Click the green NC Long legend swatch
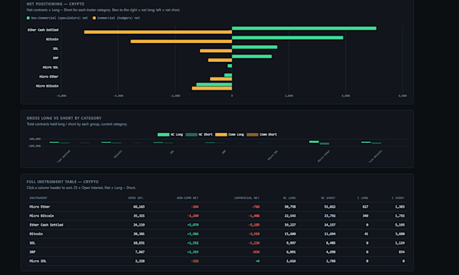The image size is (459, 275). click(163, 134)
